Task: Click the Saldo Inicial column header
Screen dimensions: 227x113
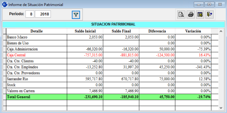Action: coord(85,31)
